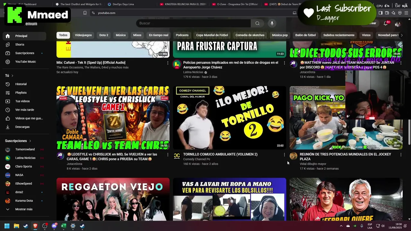Image resolution: width=411 pixels, height=231 pixels.
Task: Open Tomorrowland subscription channel
Action: 24,150
